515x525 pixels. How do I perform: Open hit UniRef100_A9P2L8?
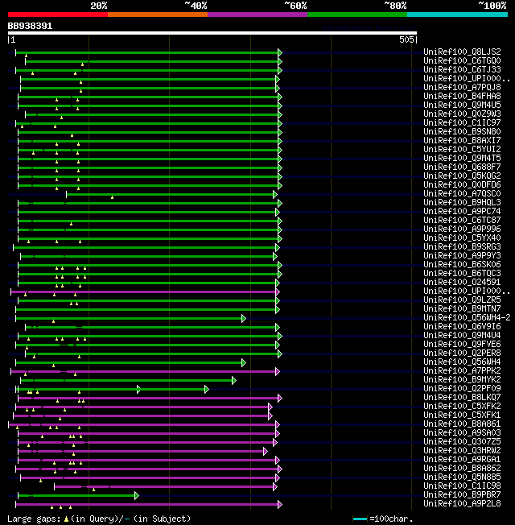pos(462,503)
